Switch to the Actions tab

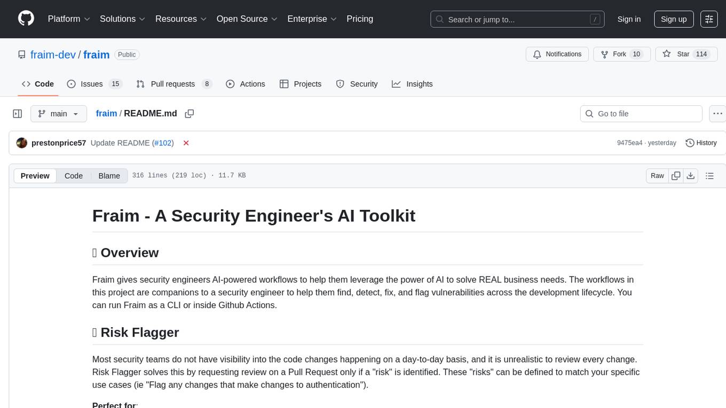(x=246, y=84)
